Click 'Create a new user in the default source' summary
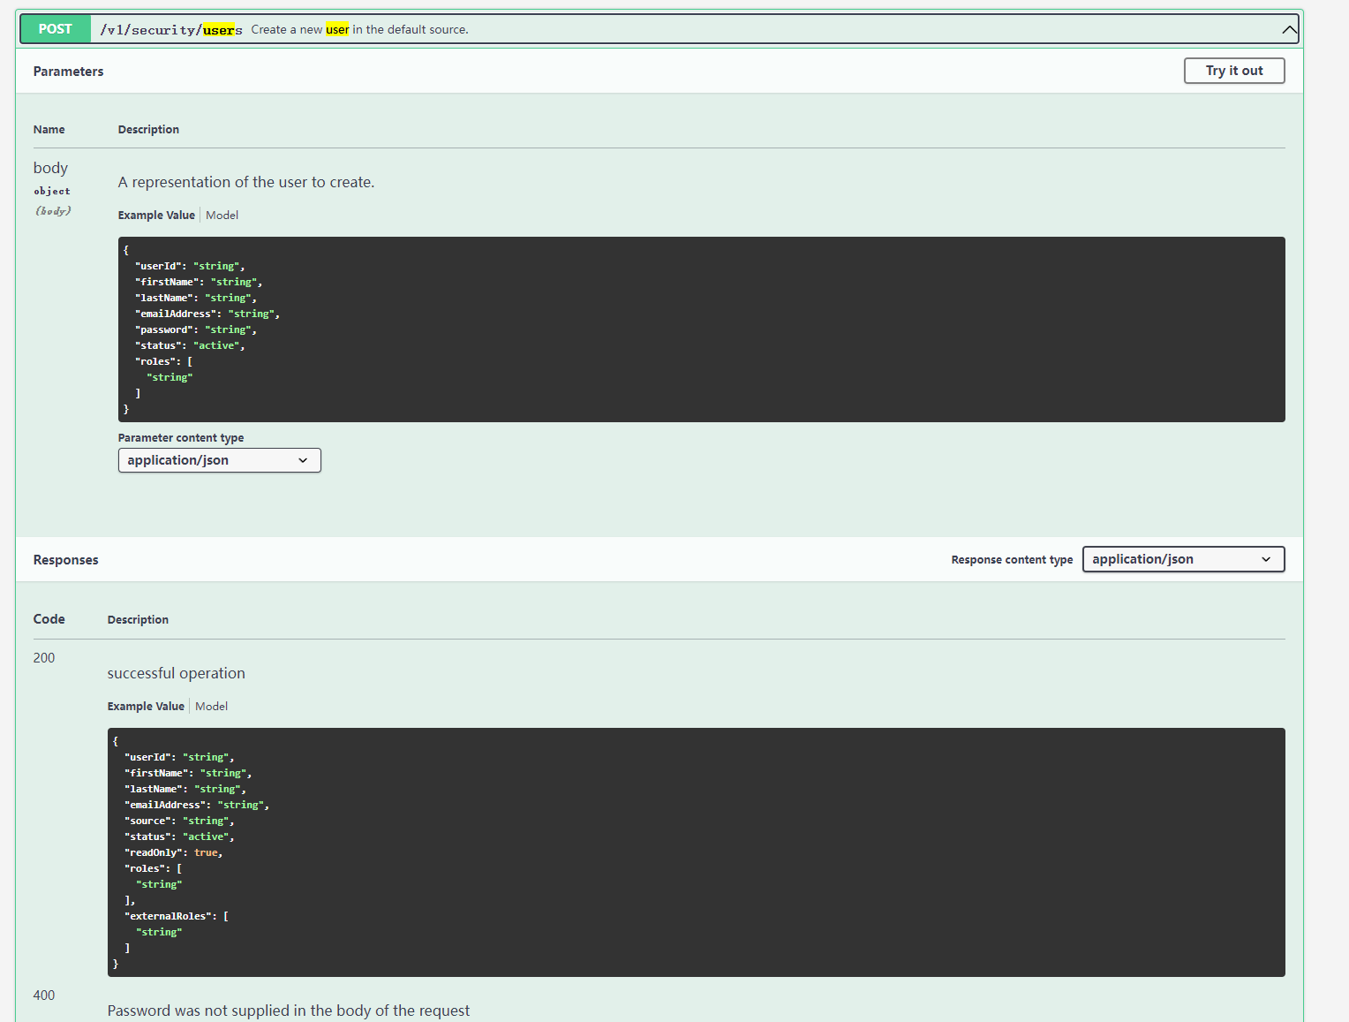This screenshot has height=1022, width=1349. click(x=359, y=29)
